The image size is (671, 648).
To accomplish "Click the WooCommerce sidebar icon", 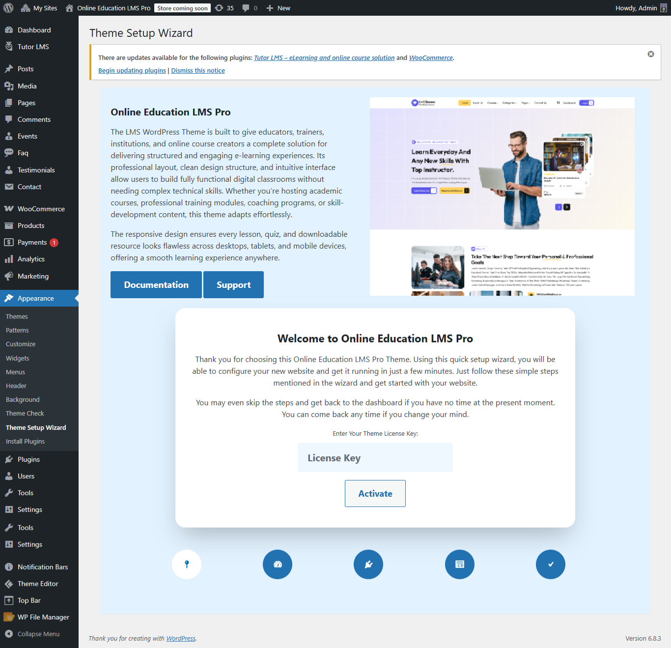I will click(9, 208).
